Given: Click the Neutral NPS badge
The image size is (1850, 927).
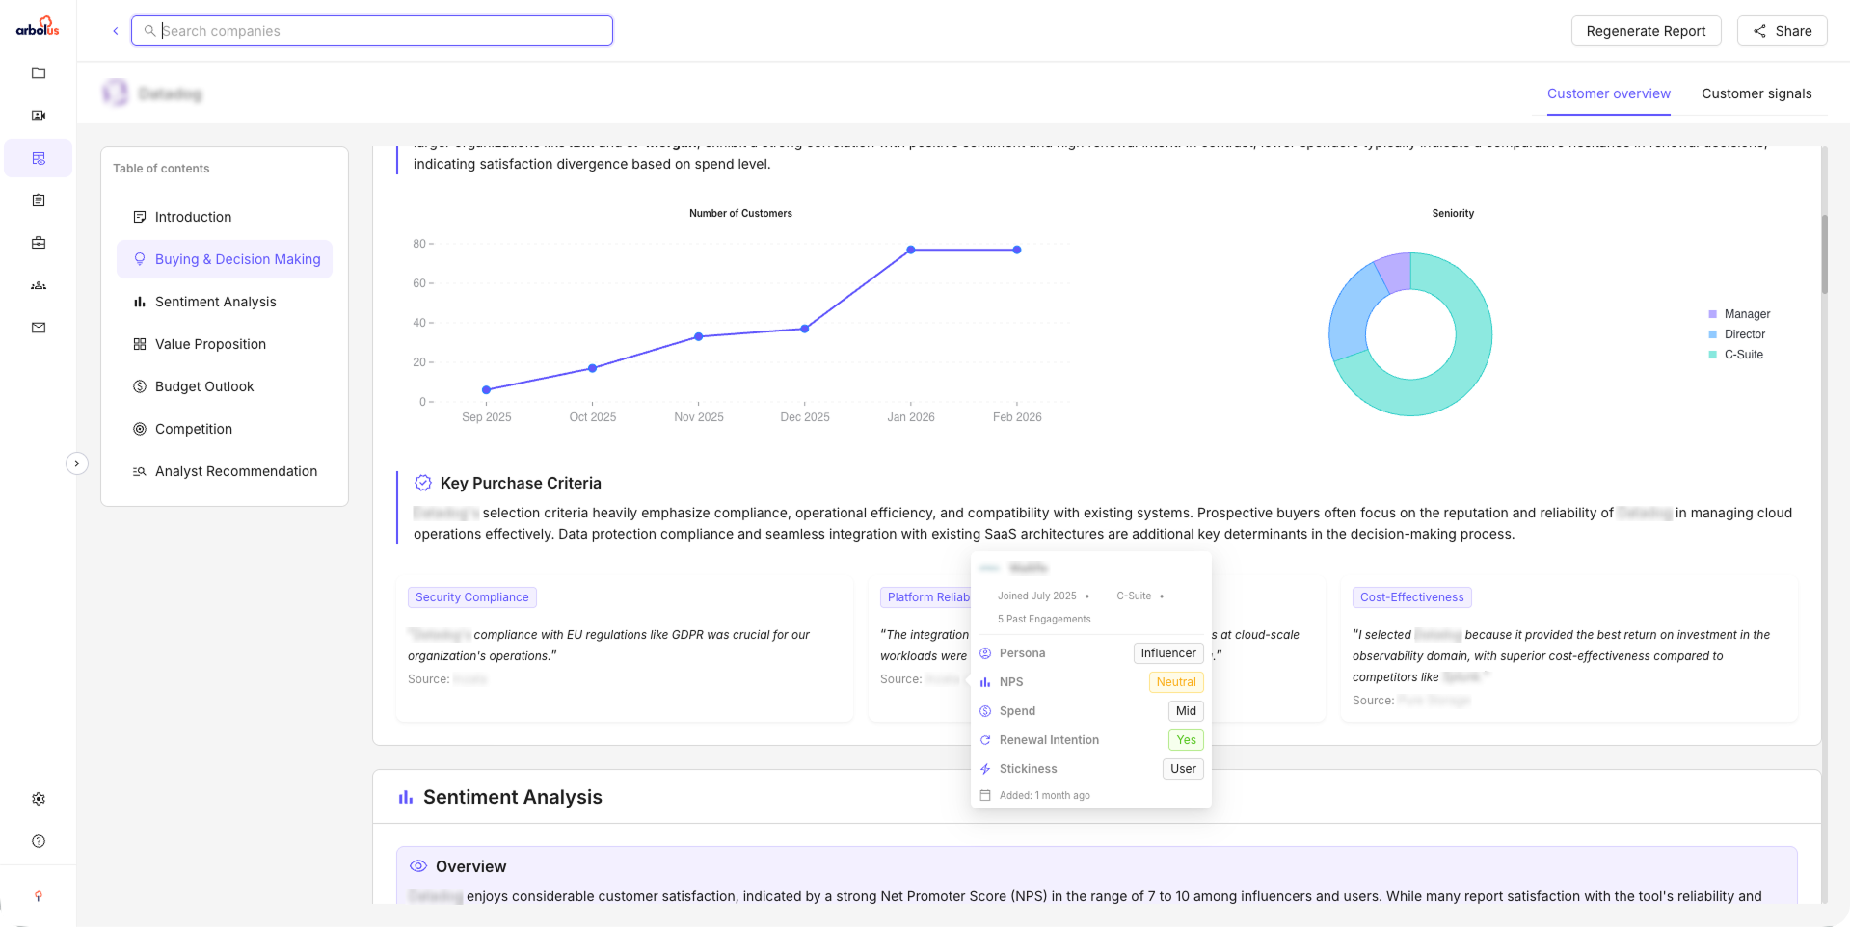Looking at the screenshot, I should pos(1176,682).
